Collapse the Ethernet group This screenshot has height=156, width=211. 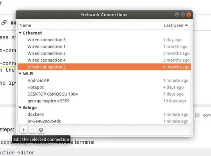click(x=20, y=33)
